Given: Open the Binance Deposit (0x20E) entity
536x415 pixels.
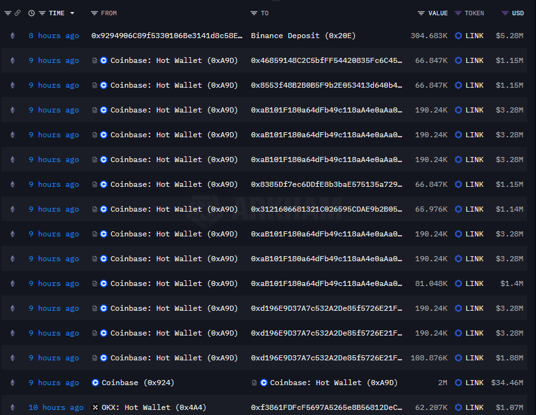Looking at the screenshot, I should click(303, 36).
